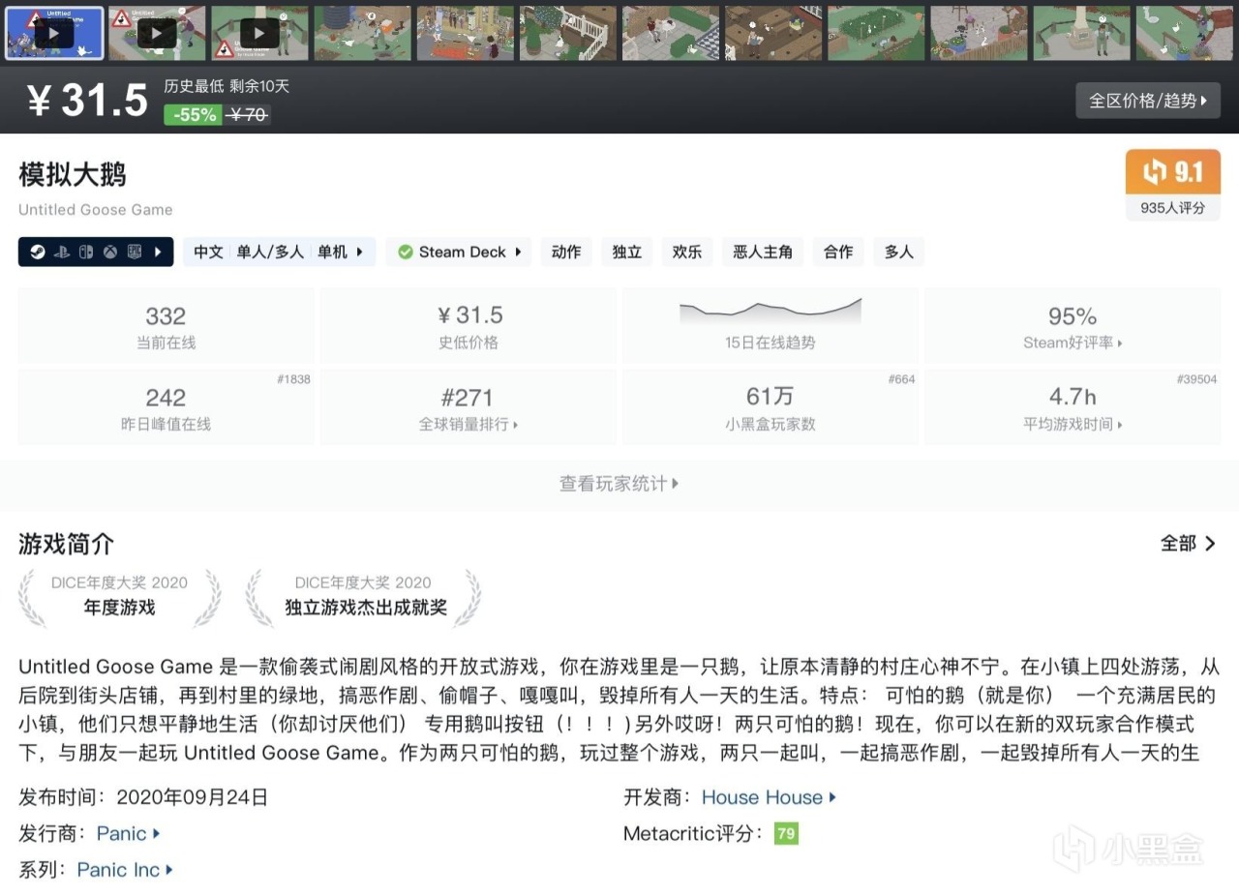Select the 多人 tag
The image size is (1239, 895).
[x=899, y=252]
